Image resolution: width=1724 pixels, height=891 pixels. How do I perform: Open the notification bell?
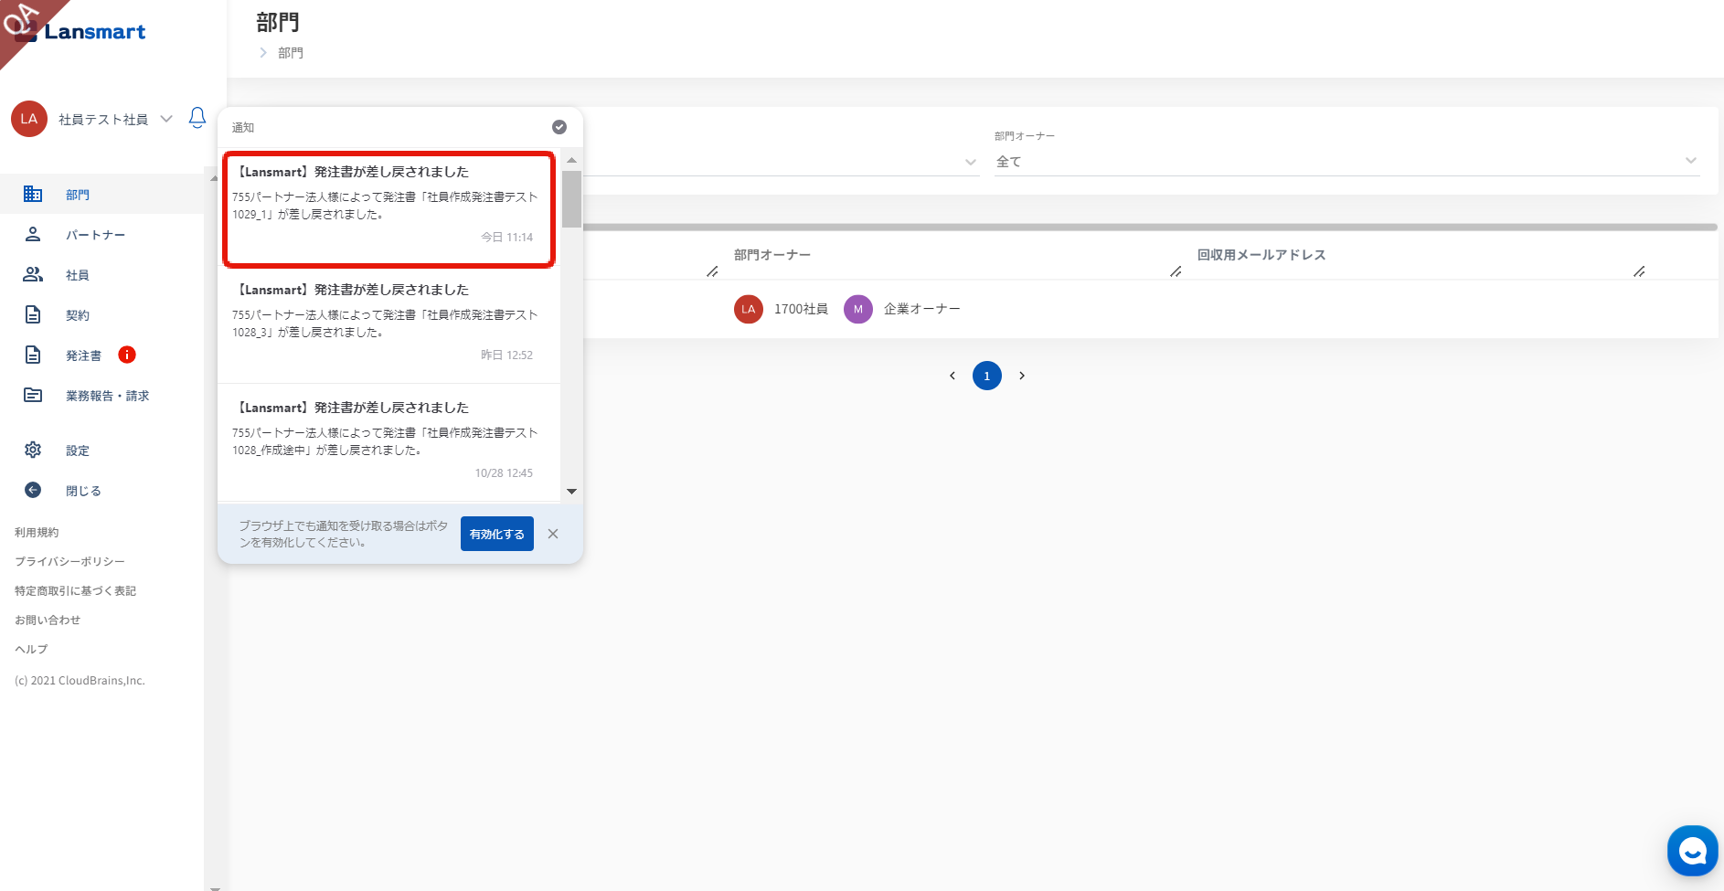tap(197, 118)
